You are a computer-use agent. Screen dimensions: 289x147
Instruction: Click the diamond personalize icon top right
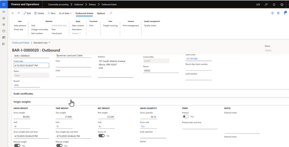point(272,13)
